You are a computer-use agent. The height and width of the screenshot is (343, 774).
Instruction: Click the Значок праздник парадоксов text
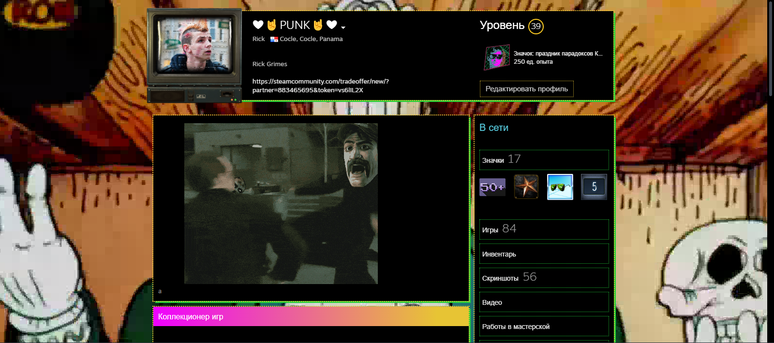tap(558, 54)
